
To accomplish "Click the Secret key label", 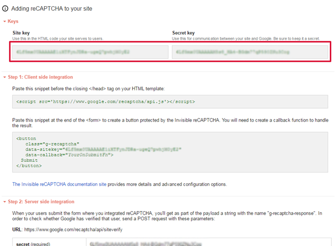I will point(183,33).
